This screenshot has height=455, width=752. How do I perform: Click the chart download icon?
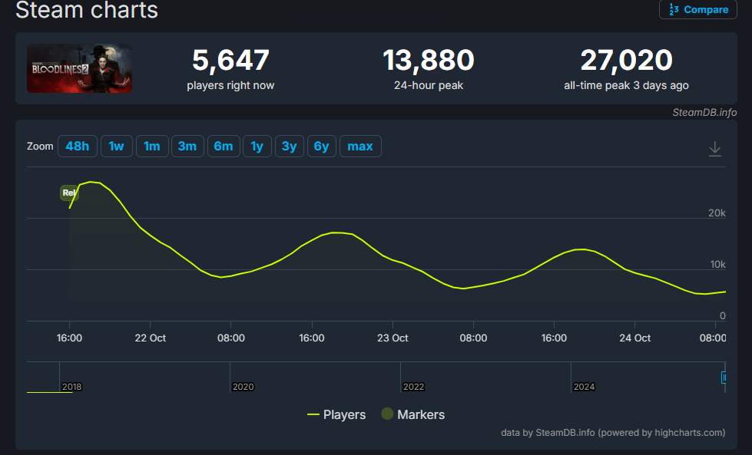click(714, 149)
